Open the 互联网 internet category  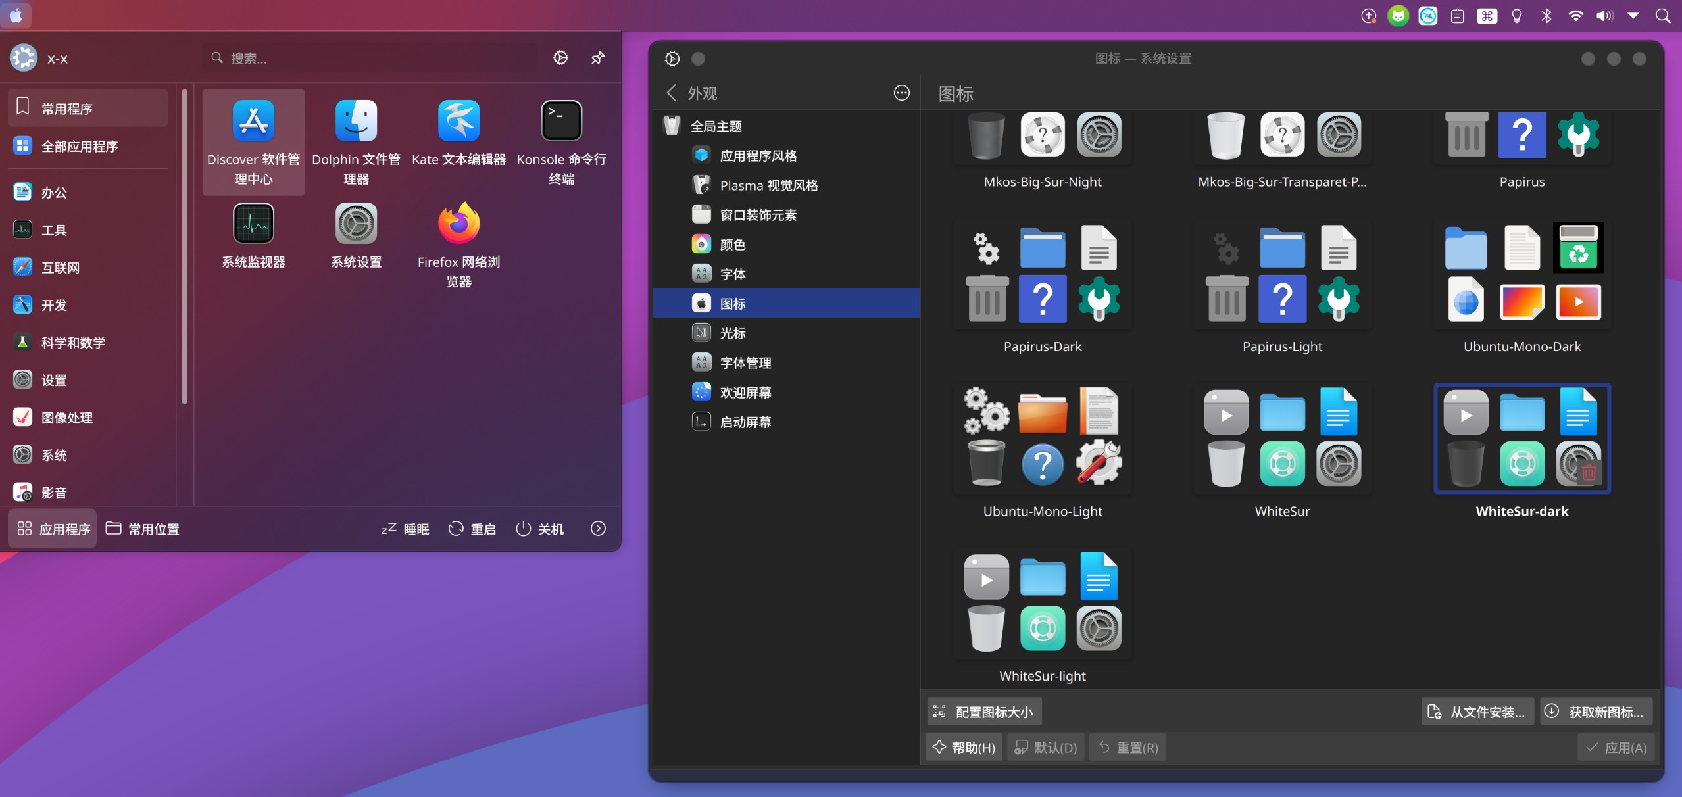[x=88, y=267]
